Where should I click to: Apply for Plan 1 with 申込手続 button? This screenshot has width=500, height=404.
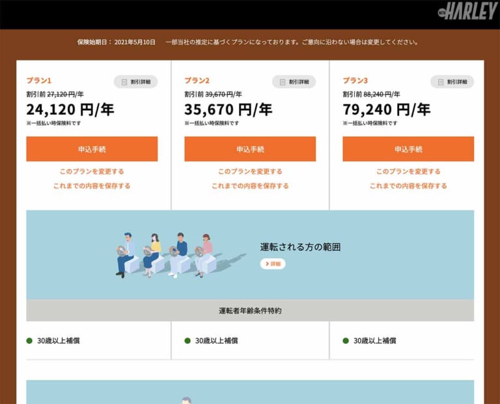[92, 149]
